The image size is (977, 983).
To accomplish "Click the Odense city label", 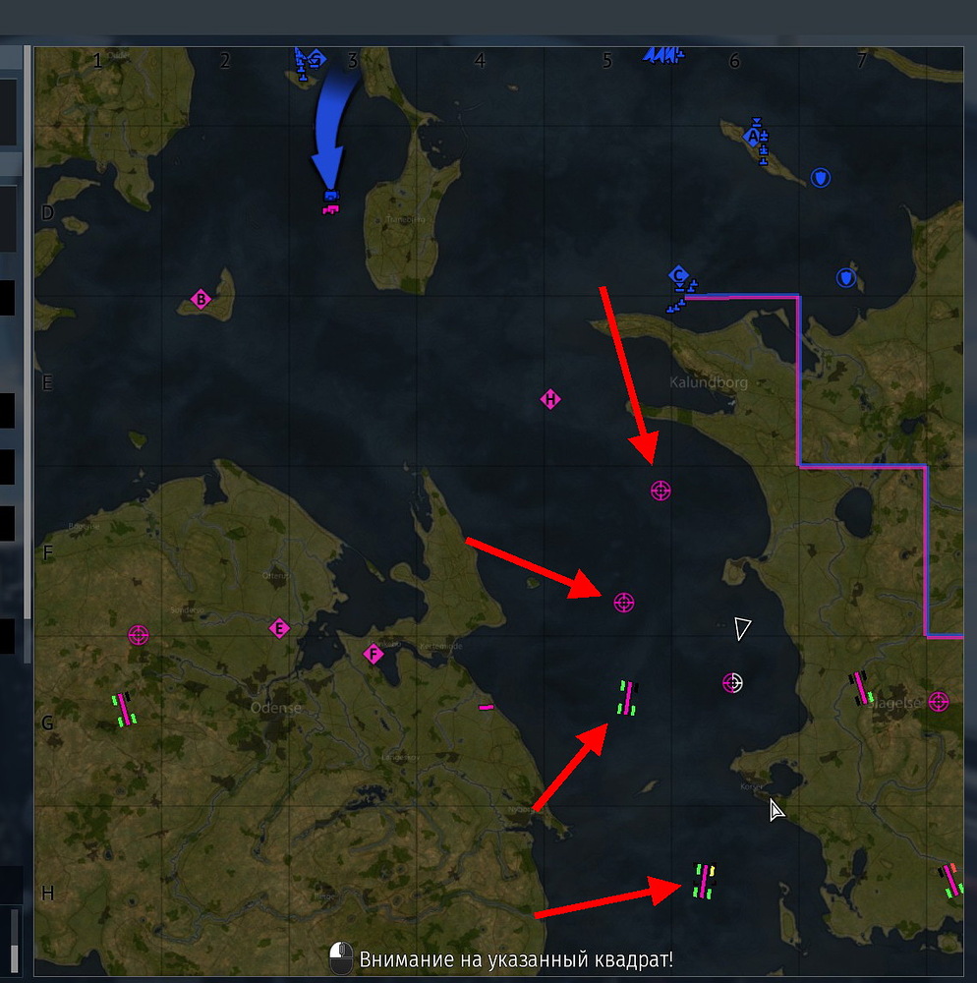I will 276,707.
